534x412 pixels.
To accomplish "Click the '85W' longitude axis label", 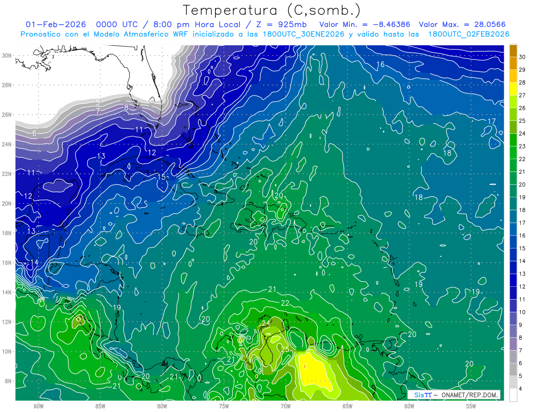I will 100,406.
